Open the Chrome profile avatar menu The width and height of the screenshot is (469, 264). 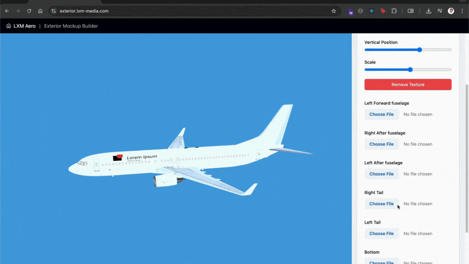pos(451,11)
